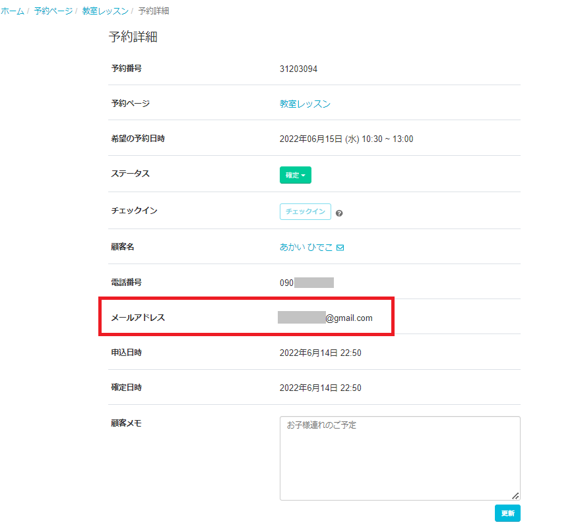The image size is (578, 527).
Task: Click the 更新 button below the memo
Action: [507, 513]
